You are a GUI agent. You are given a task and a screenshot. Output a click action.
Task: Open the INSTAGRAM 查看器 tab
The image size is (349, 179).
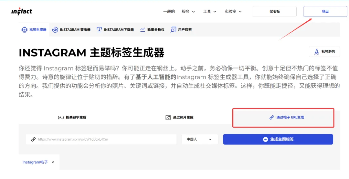pyautogui.click(x=71, y=30)
